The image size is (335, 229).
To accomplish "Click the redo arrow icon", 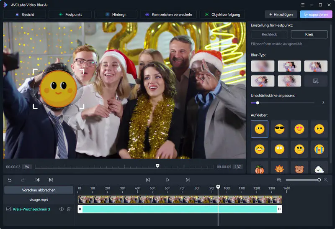I will coord(23,180).
